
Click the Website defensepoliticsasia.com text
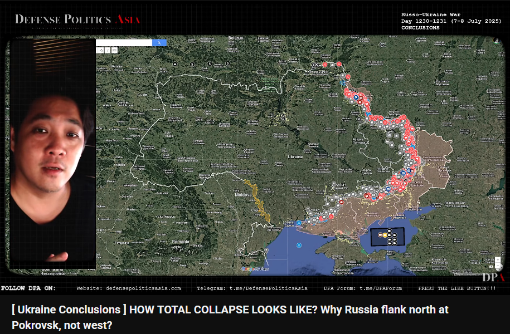point(129,288)
